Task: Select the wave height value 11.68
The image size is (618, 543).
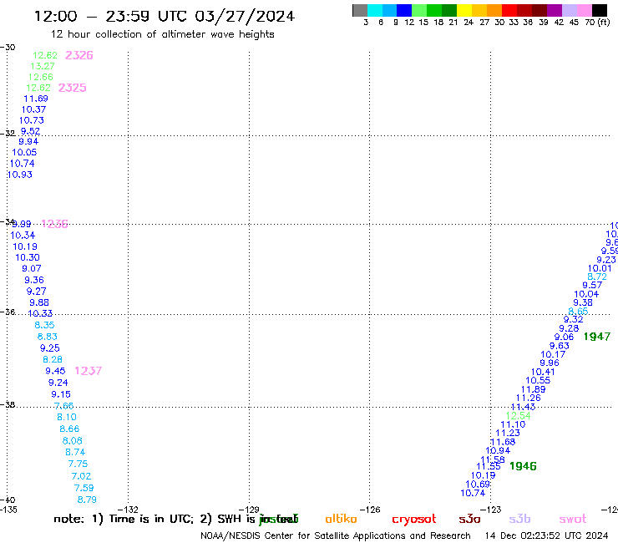Action: coord(503,442)
